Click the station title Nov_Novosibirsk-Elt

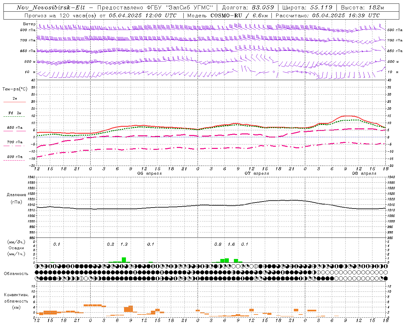coord(51,8)
